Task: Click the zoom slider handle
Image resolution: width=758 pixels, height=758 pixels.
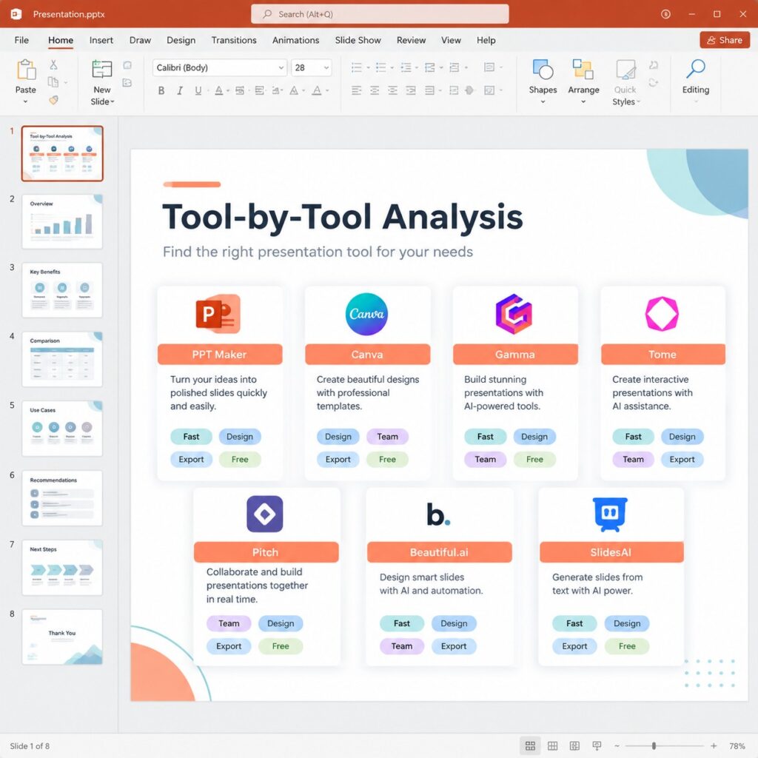Action: (x=654, y=746)
